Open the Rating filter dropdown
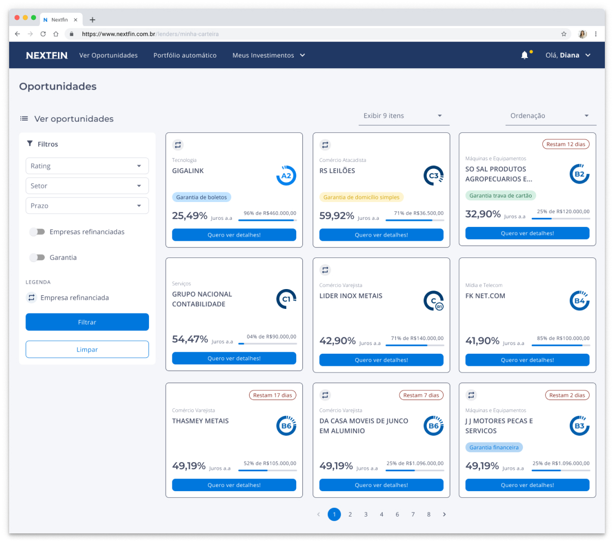 point(87,166)
